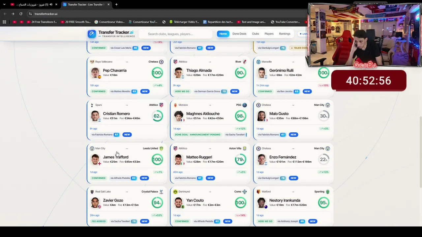Click the 90% probability ring for Thiago Almada
This screenshot has width=422, height=237.
point(241,73)
